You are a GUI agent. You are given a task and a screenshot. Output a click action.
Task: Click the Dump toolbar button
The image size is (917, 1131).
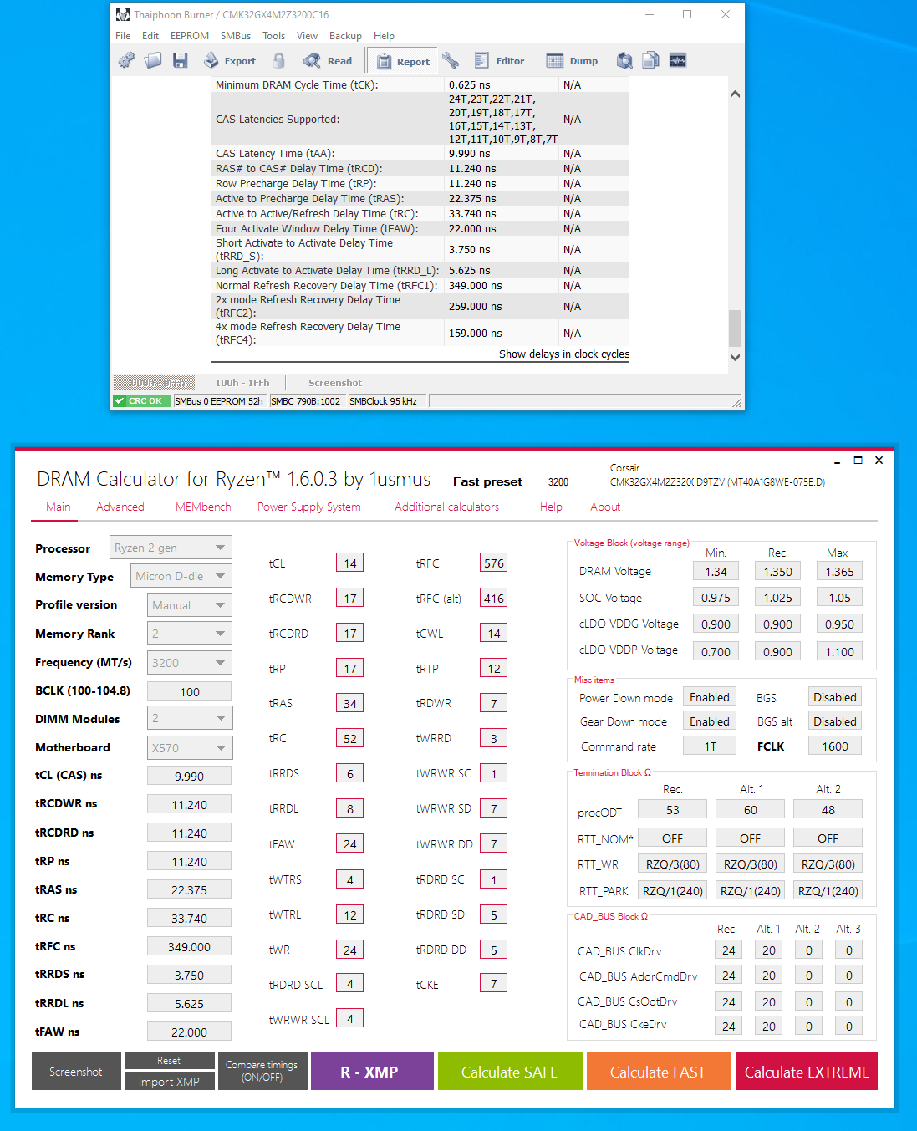pos(572,61)
